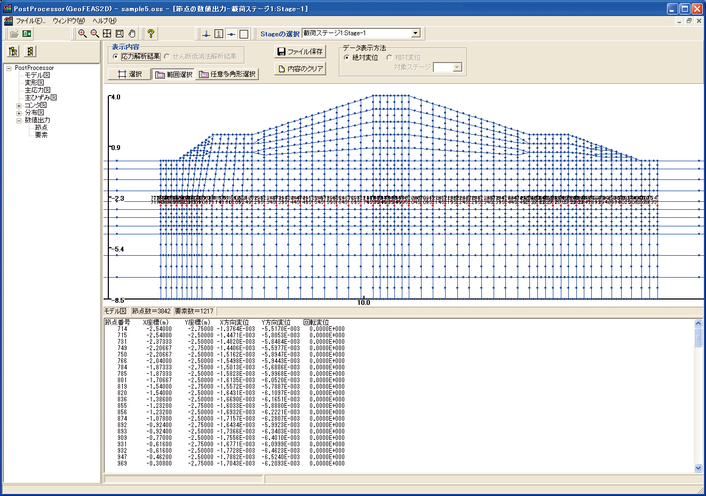Click the results list scrollbar down arrow

click(x=699, y=468)
